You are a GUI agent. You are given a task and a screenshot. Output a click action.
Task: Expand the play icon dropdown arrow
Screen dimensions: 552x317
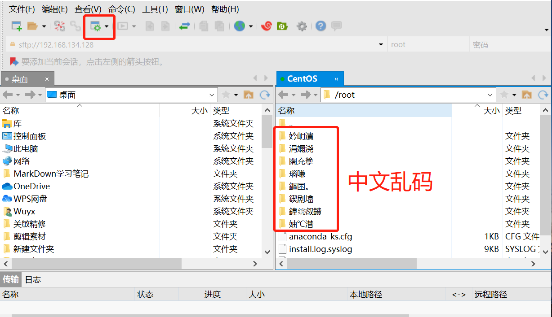[134, 26]
